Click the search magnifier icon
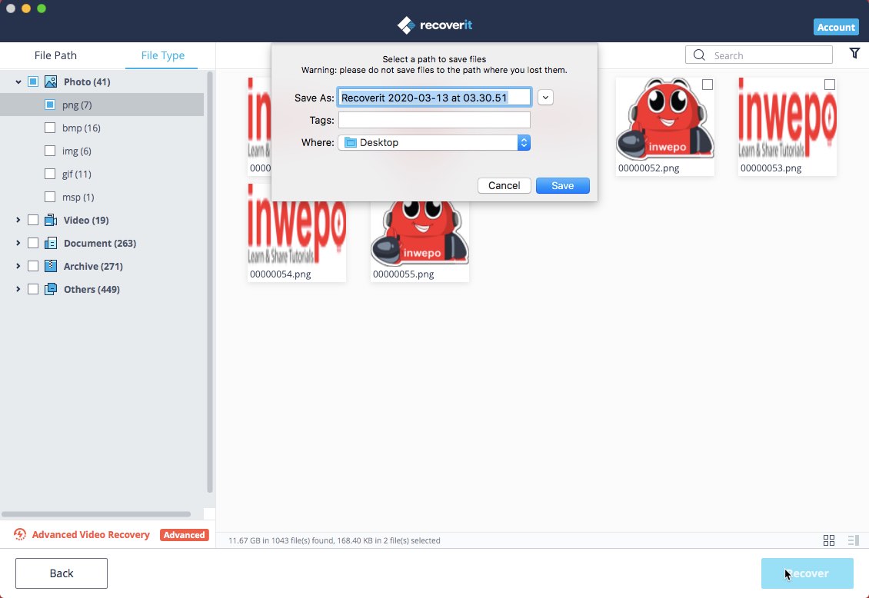The height and width of the screenshot is (598, 869). [699, 55]
